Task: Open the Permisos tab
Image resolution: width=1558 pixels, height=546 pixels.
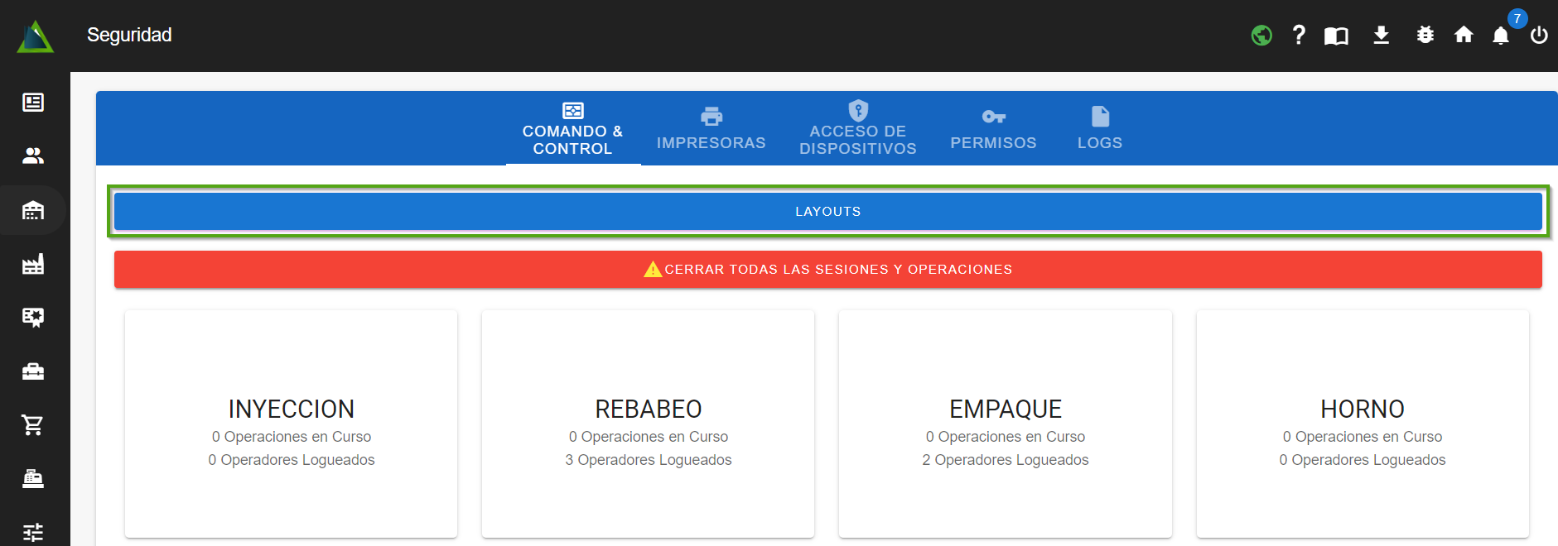Action: coord(993,129)
